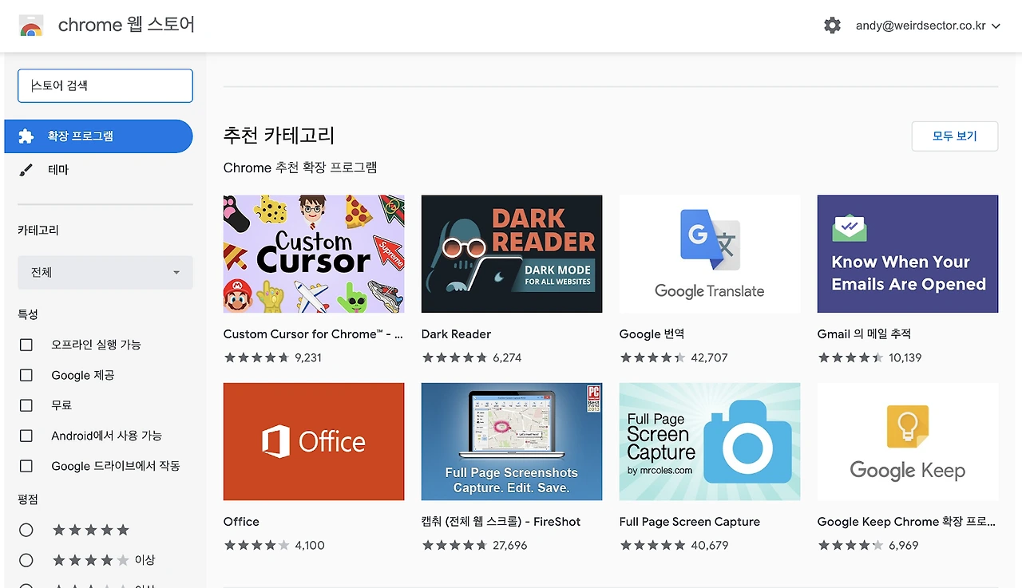This screenshot has width=1022, height=588.
Task: Click the Chrome Web Store logo
Action: [31, 26]
